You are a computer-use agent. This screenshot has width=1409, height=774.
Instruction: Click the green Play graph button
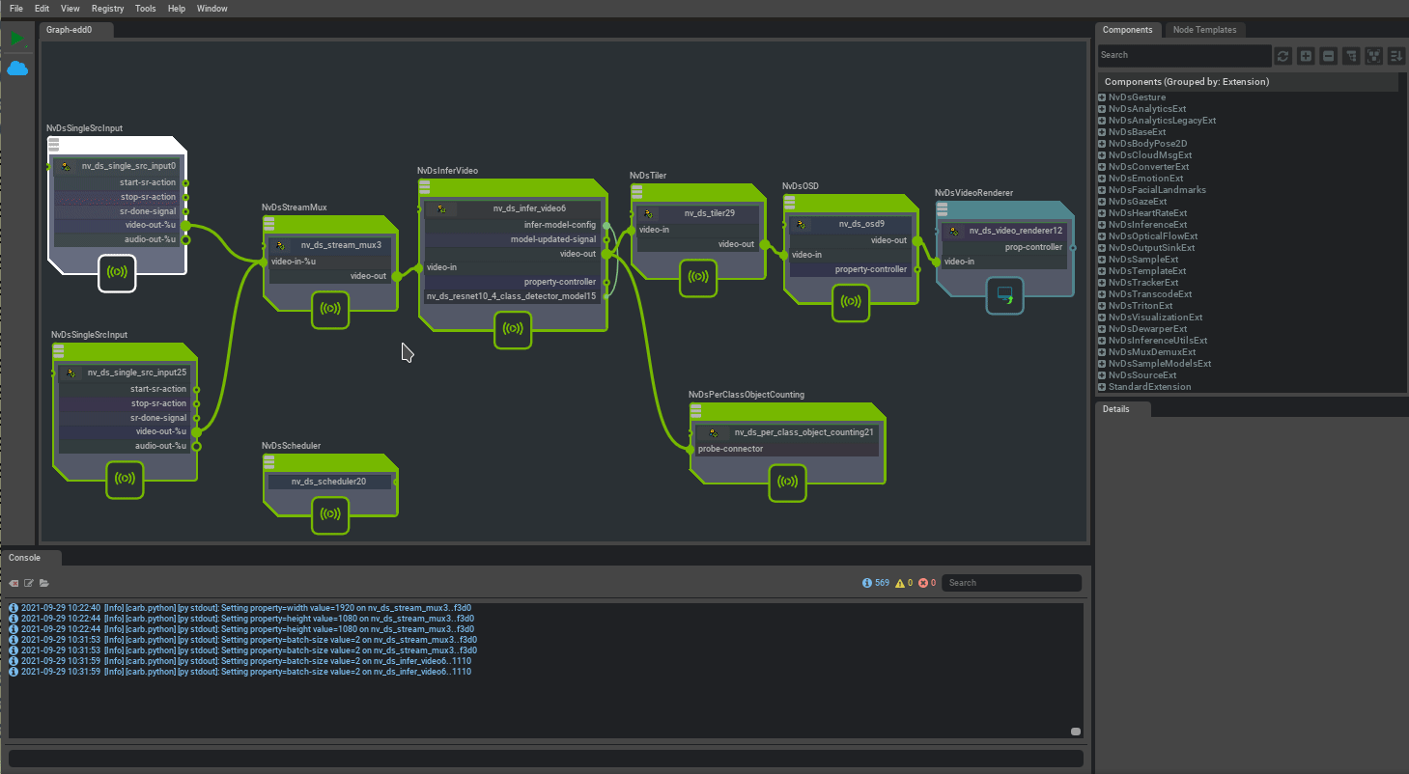coord(17,38)
